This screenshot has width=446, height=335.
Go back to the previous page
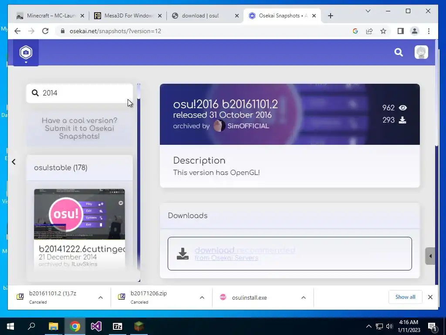[17, 31]
